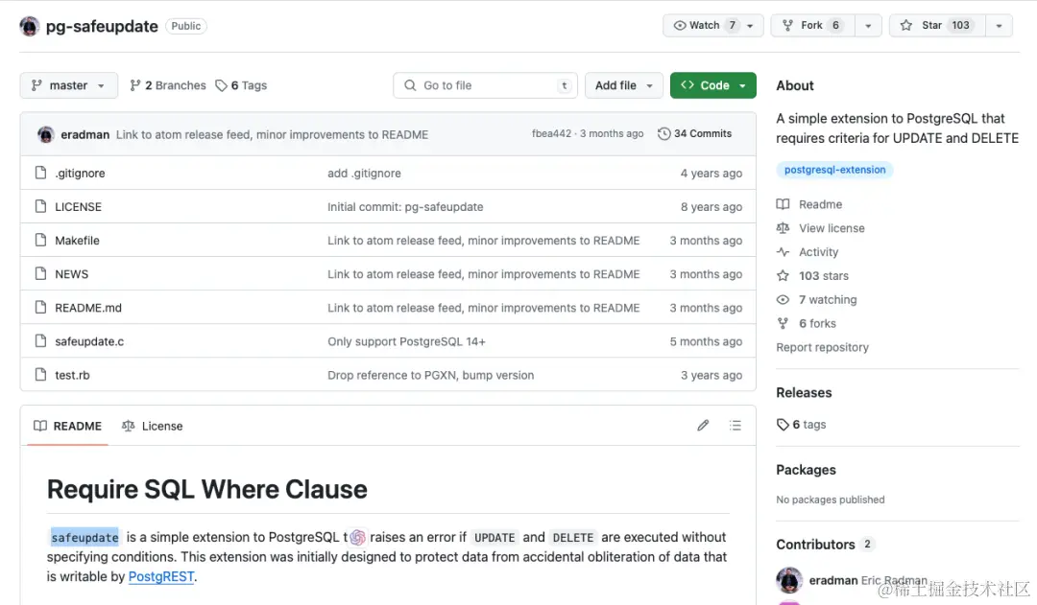This screenshot has width=1037, height=605.
Task: Open the pg-safeupdate owner avatar
Action: [x=29, y=27]
